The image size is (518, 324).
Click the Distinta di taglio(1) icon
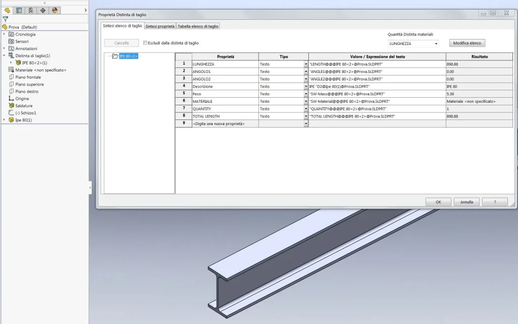pos(11,56)
